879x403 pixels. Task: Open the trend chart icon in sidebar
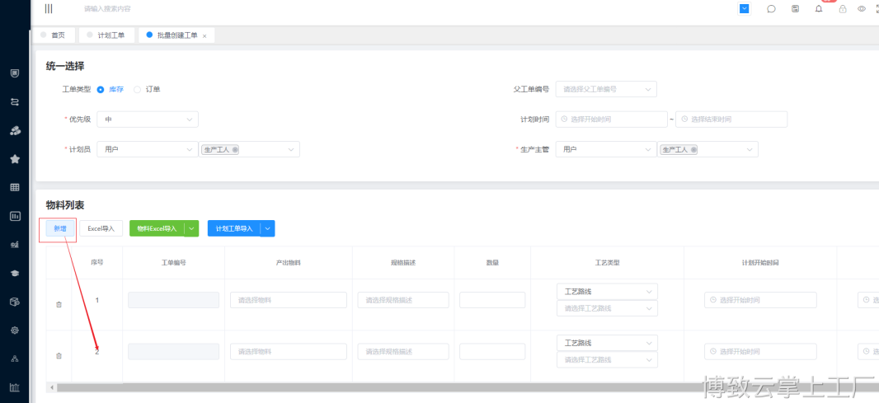pyautogui.click(x=15, y=245)
